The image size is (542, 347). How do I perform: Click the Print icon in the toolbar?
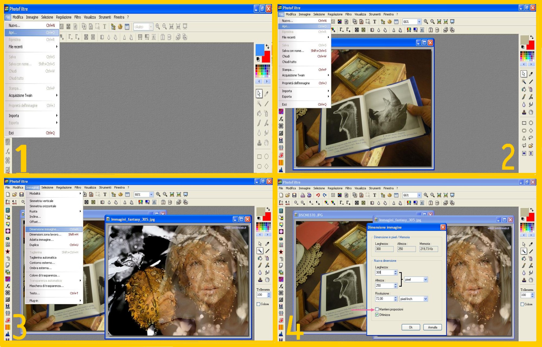point(303,195)
